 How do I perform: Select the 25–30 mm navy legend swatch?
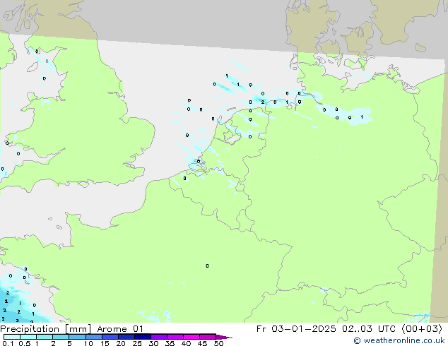[x=142, y=337]
